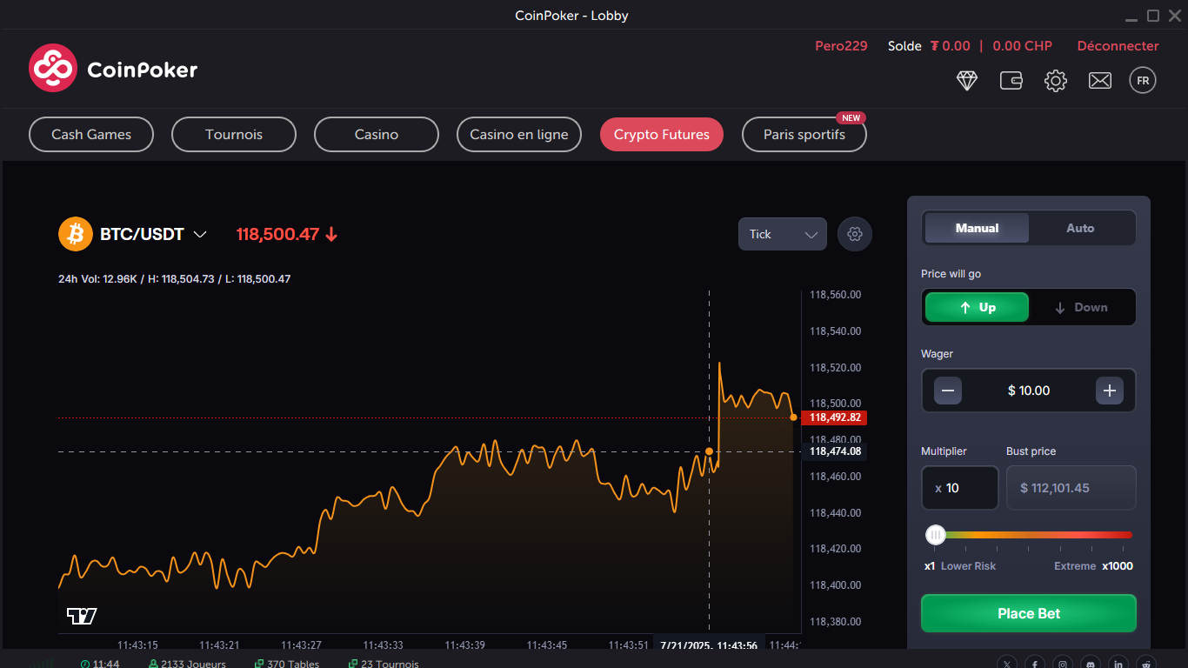Open the Multiplier value field
1188x668 pixels.
click(x=959, y=488)
